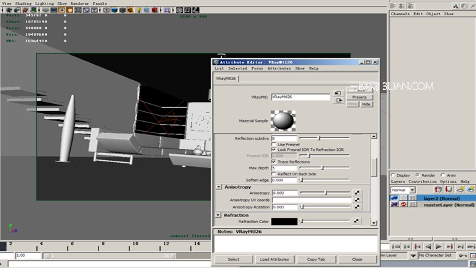
Task: Open the character set dropdown arrow
Action: tap(413, 256)
